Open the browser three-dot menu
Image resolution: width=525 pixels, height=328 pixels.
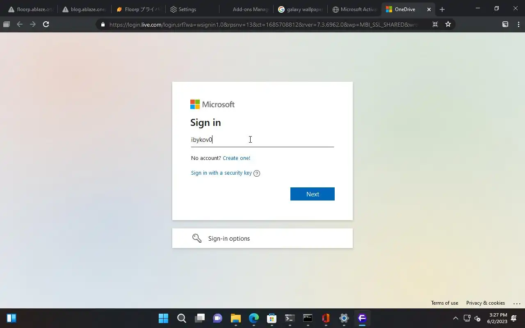pos(518,24)
